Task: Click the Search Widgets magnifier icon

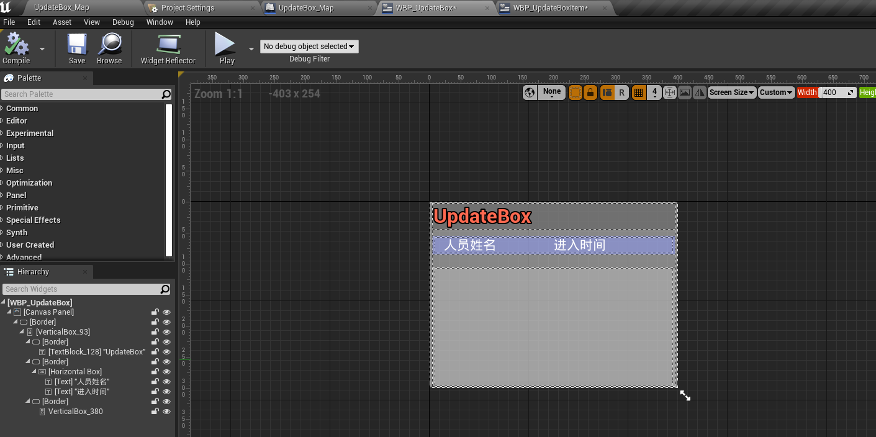Action: point(166,289)
